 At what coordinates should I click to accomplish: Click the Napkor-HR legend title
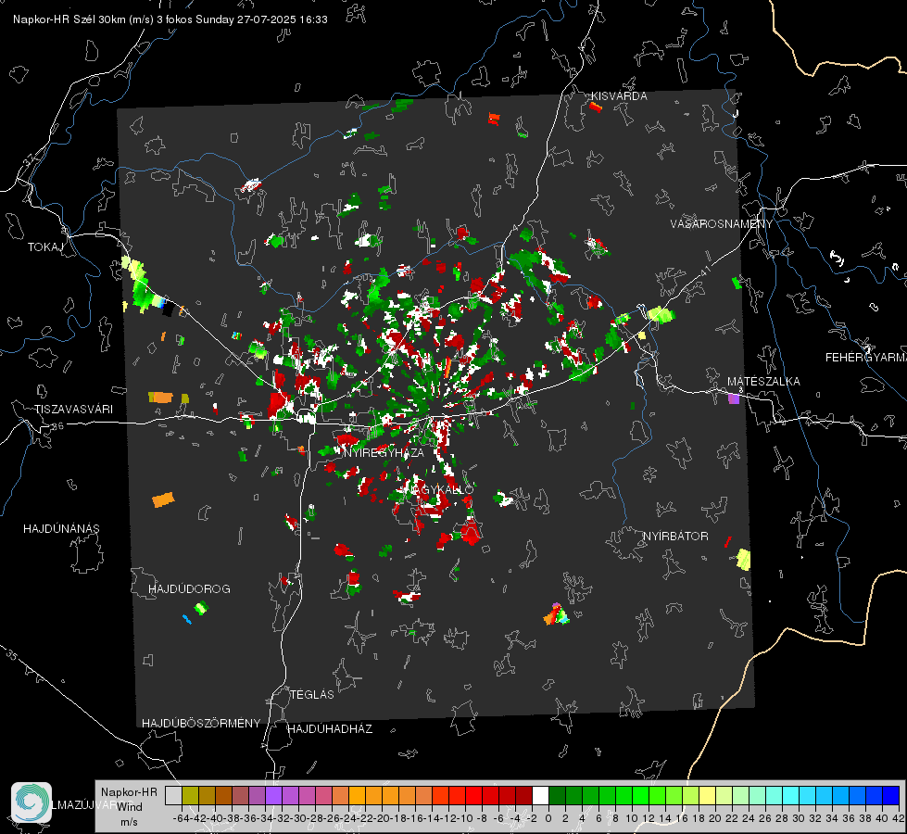coord(129,792)
